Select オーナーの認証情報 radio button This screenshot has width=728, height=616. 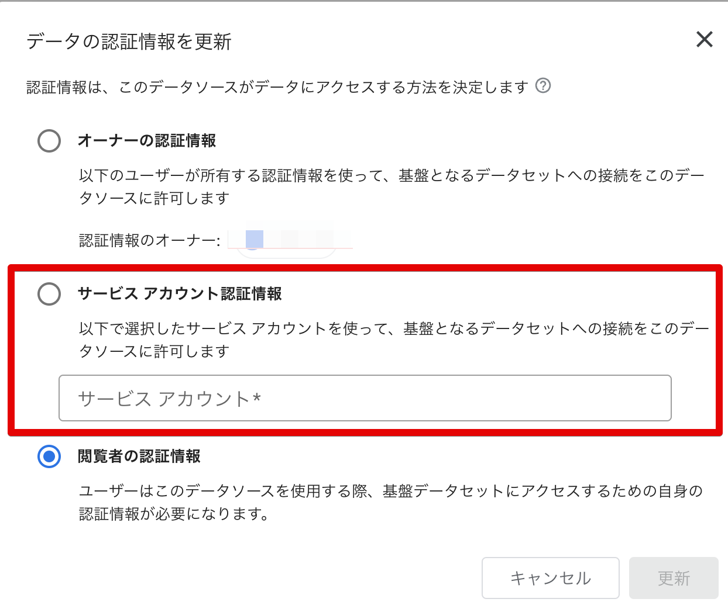click(49, 141)
